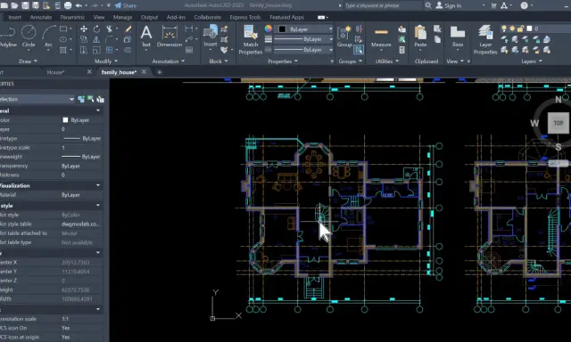Click the Paste clipboard tool
Viewport: 571px width, 342px height.
point(420,37)
